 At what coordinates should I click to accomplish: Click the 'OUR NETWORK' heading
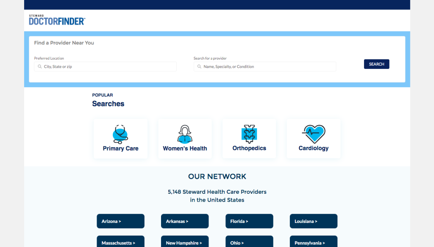pos(217,176)
